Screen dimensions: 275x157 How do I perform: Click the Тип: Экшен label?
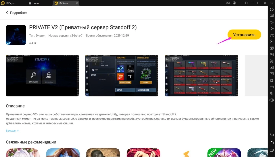37,35
